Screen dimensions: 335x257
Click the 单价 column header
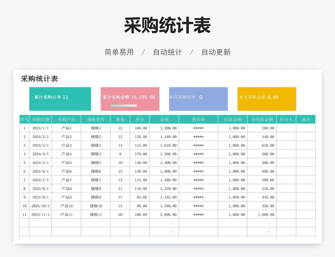[140, 119]
